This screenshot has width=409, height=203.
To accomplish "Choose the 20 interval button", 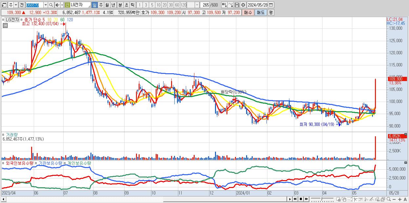I will (x=165, y=5).
